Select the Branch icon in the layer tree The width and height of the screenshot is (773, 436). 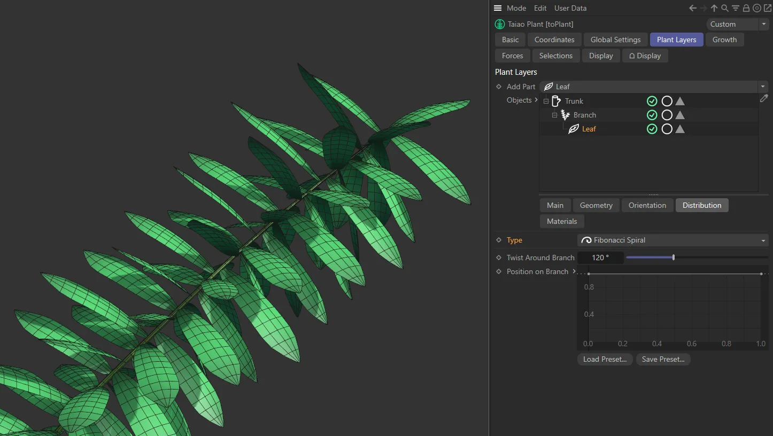[x=565, y=115]
